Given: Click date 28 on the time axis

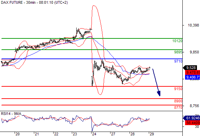Looking at the screenshot, I should [x=133, y=134].
